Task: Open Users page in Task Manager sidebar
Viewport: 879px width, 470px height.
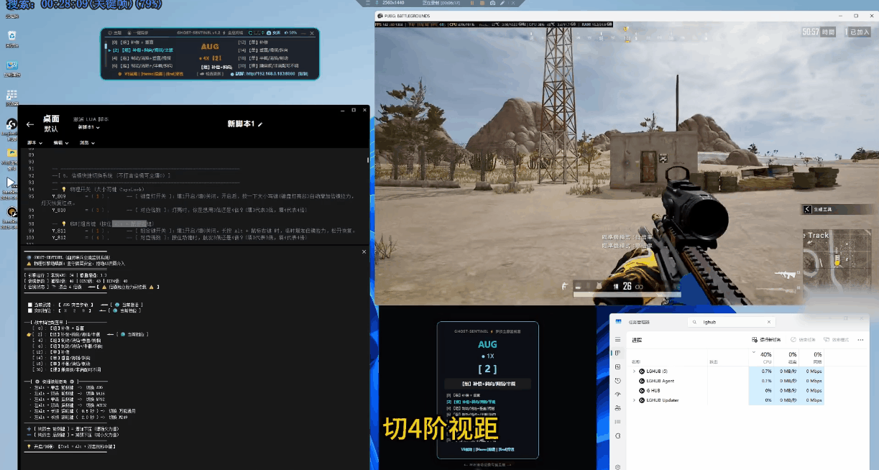Action: click(617, 408)
